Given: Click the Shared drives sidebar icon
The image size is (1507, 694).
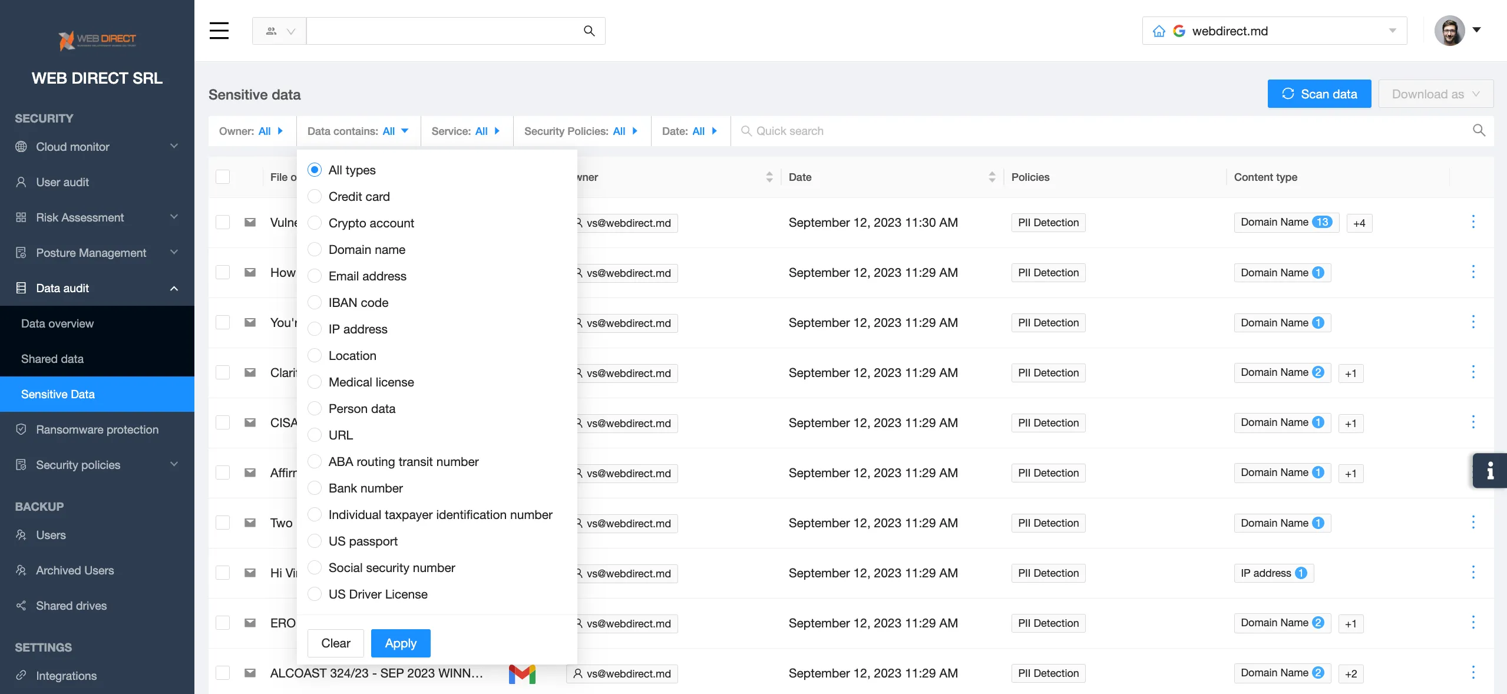Looking at the screenshot, I should point(21,606).
